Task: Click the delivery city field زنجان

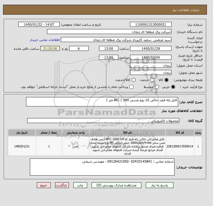Action: coord(151,73)
